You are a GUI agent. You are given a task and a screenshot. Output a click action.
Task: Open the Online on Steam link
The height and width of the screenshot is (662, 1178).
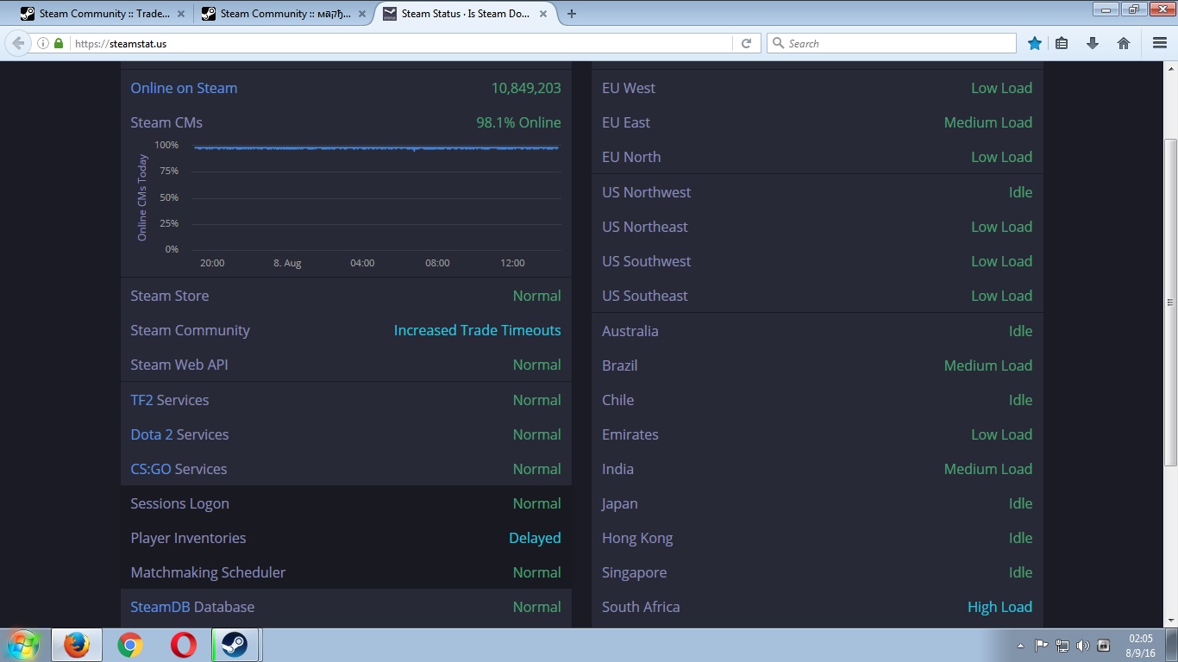point(184,88)
